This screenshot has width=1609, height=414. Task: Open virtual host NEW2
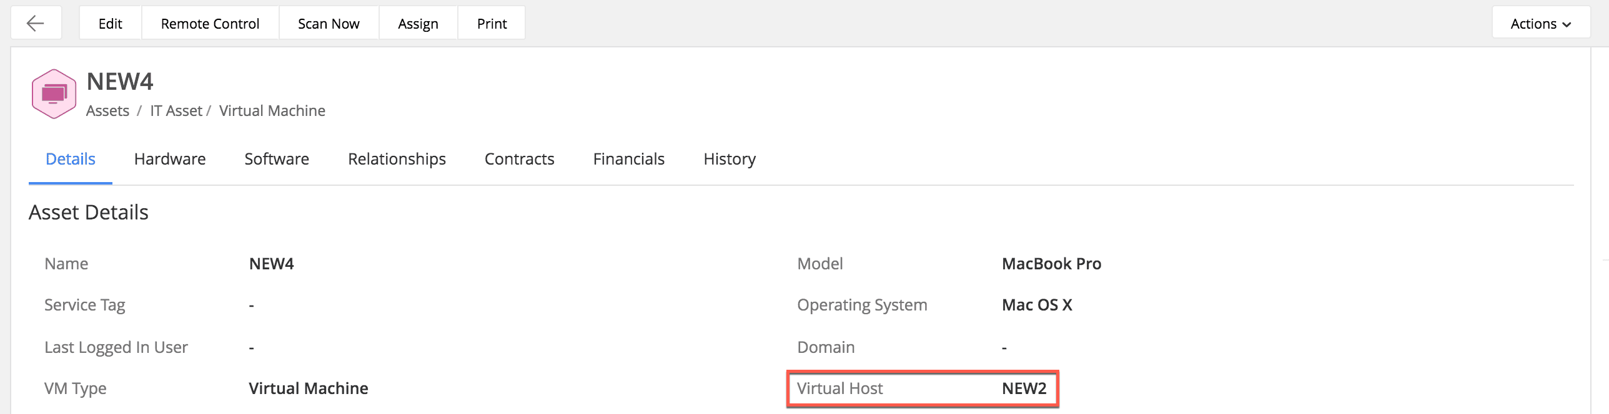[1024, 388]
